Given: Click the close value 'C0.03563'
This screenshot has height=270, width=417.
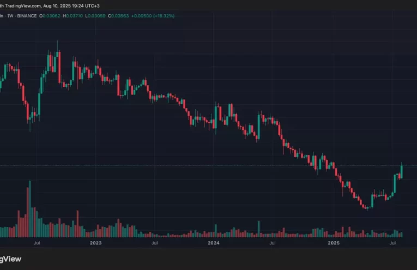Looking at the screenshot, I should pyautogui.click(x=118, y=16).
